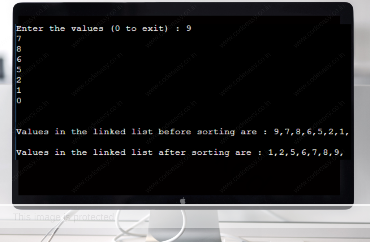Click the monitor's aluminum stand
The width and height of the screenshot is (370, 242).
(184, 226)
